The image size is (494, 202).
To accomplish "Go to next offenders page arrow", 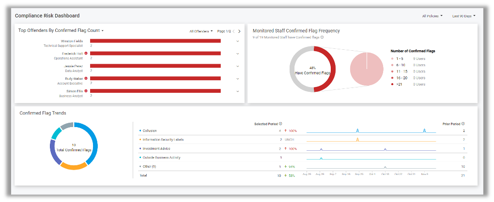I will 239,31.
